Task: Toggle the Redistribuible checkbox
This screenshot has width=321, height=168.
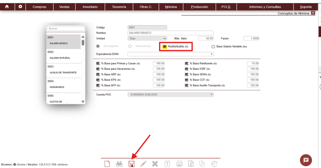Action: (164, 47)
